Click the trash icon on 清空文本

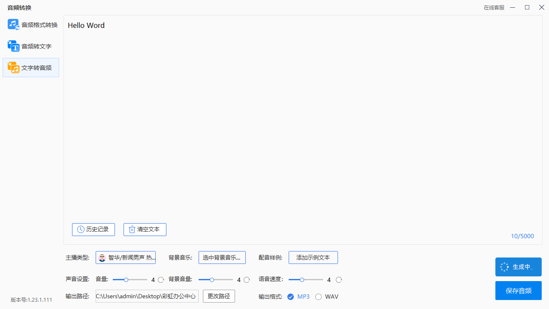pyautogui.click(x=132, y=229)
